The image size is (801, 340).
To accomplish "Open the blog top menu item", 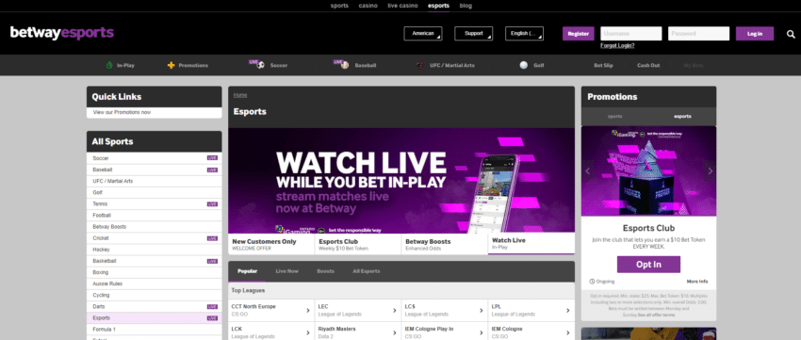I will click(x=466, y=6).
